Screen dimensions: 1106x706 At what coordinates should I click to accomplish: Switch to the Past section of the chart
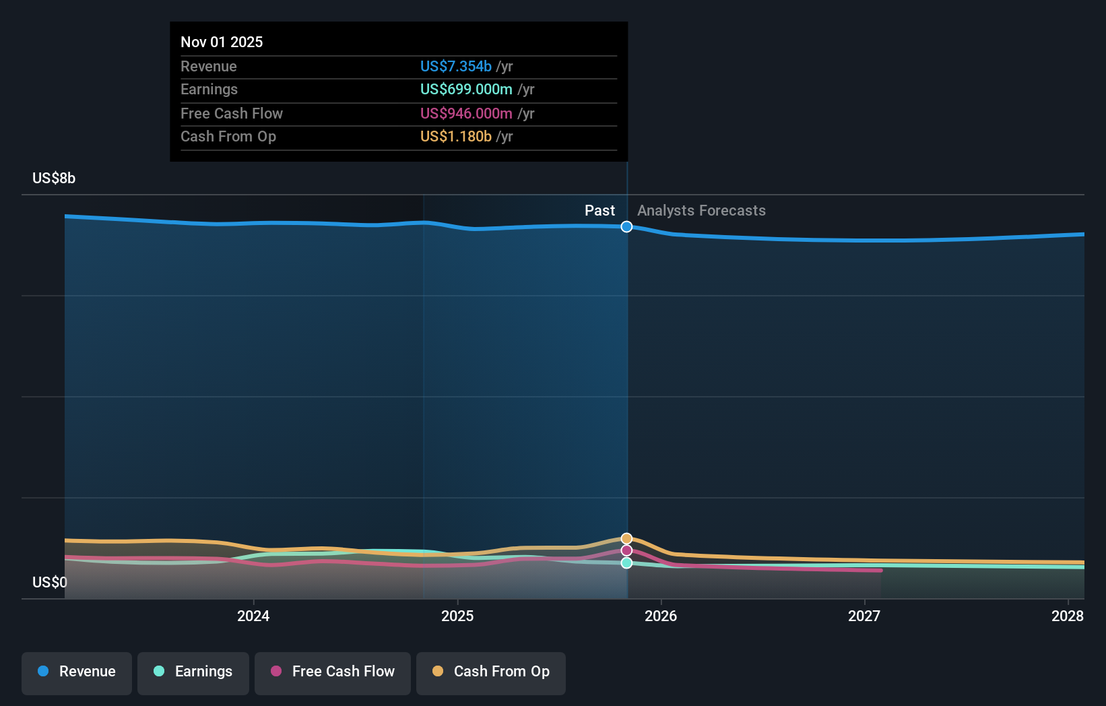point(599,210)
